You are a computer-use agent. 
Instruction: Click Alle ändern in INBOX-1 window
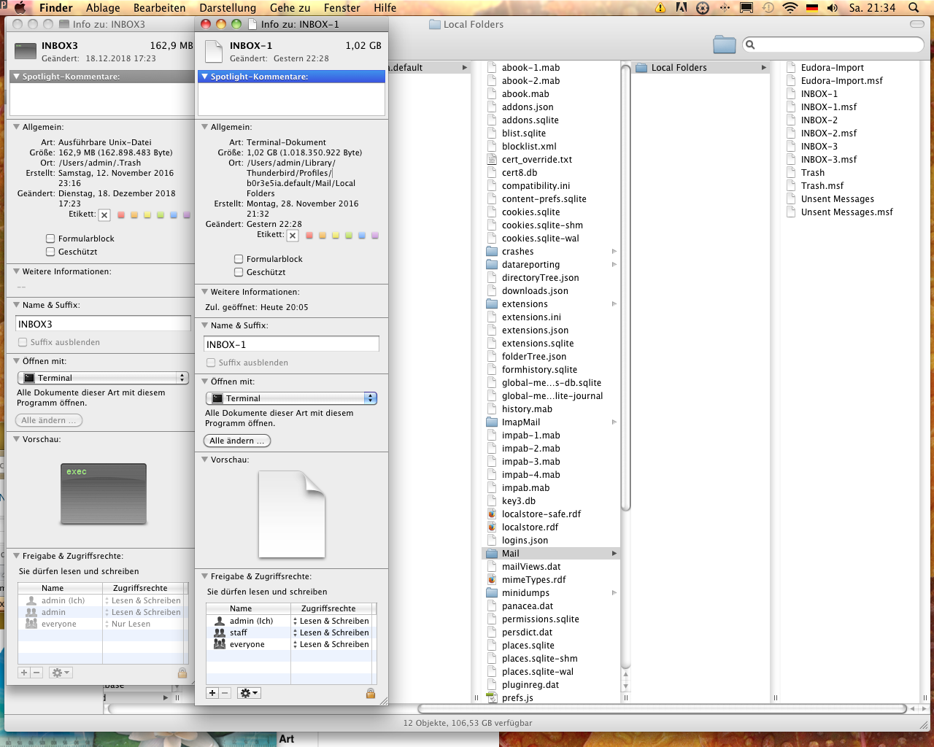coord(237,441)
